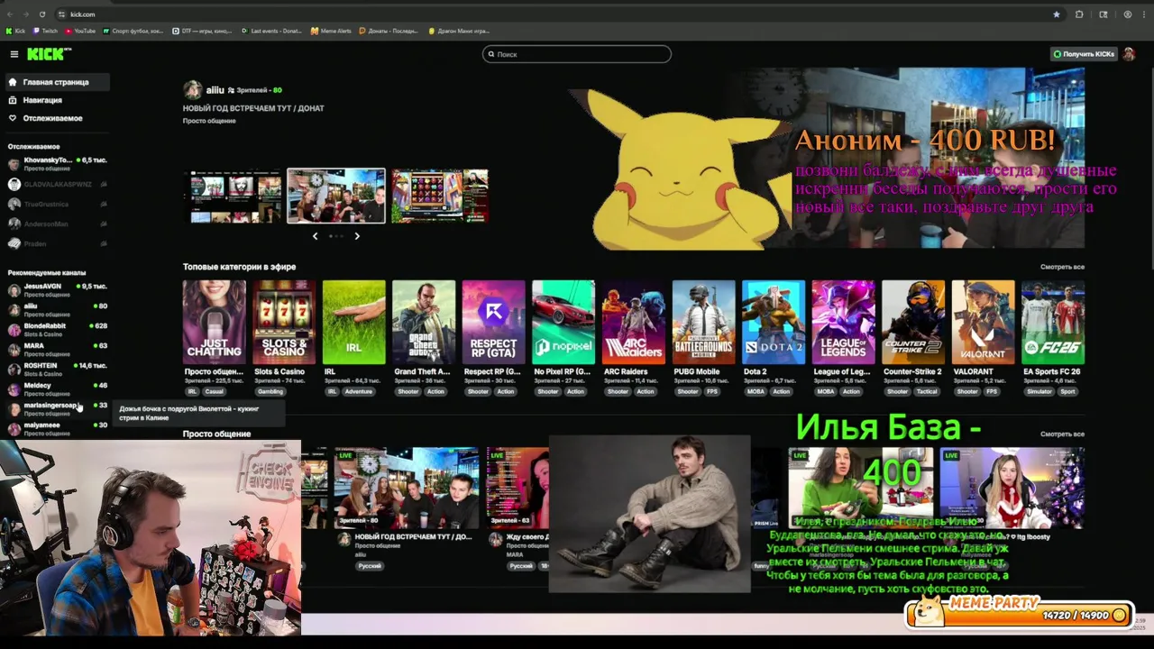Open YouTube bookmark in bookmarks bar
Viewport: 1154px width, 649px height.
(80, 31)
